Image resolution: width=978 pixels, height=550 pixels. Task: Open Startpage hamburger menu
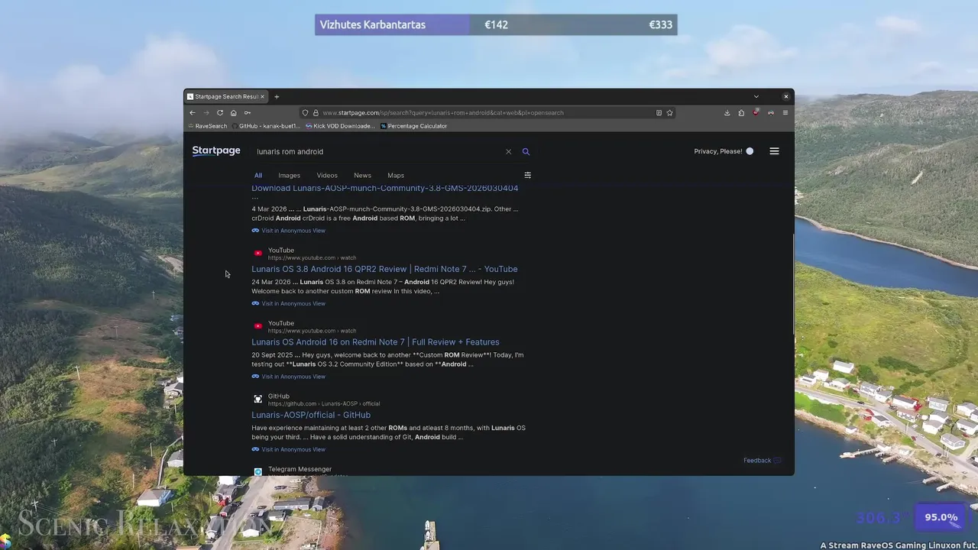click(774, 151)
